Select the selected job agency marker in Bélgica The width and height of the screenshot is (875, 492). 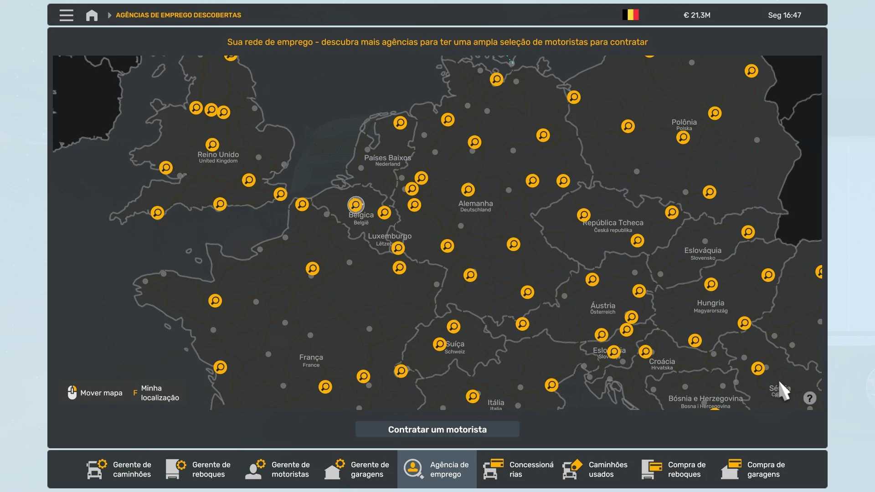pos(355,205)
